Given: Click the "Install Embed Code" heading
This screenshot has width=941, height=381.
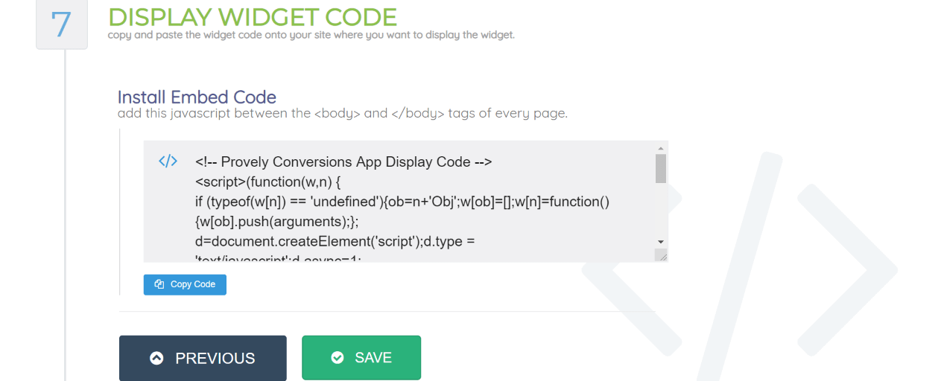Looking at the screenshot, I should [x=197, y=97].
